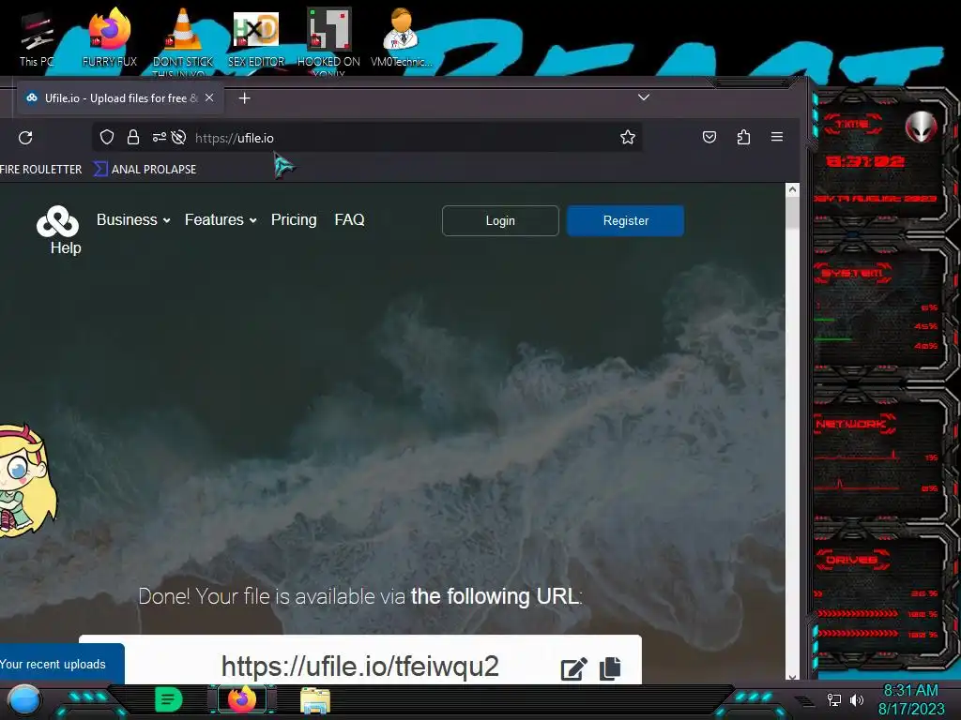
Task: Click the page scrollbar down arrow
Action: pos(792,677)
